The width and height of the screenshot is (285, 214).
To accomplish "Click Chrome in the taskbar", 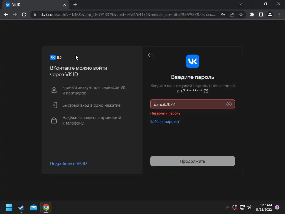I will click(46, 207).
